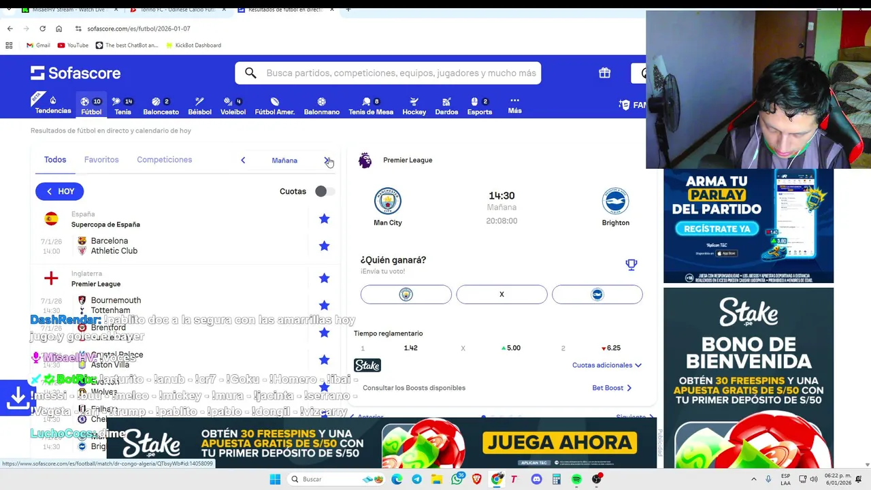The image size is (871, 490).
Task: Open the Dardos section
Action: pyautogui.click(x=446, y=105)
